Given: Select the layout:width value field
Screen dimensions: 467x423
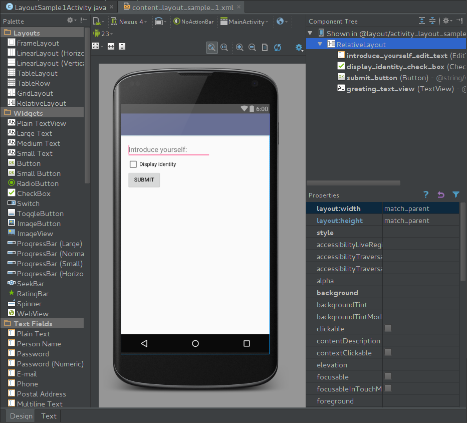Looking at the screenshot, I should pos(420,208).
